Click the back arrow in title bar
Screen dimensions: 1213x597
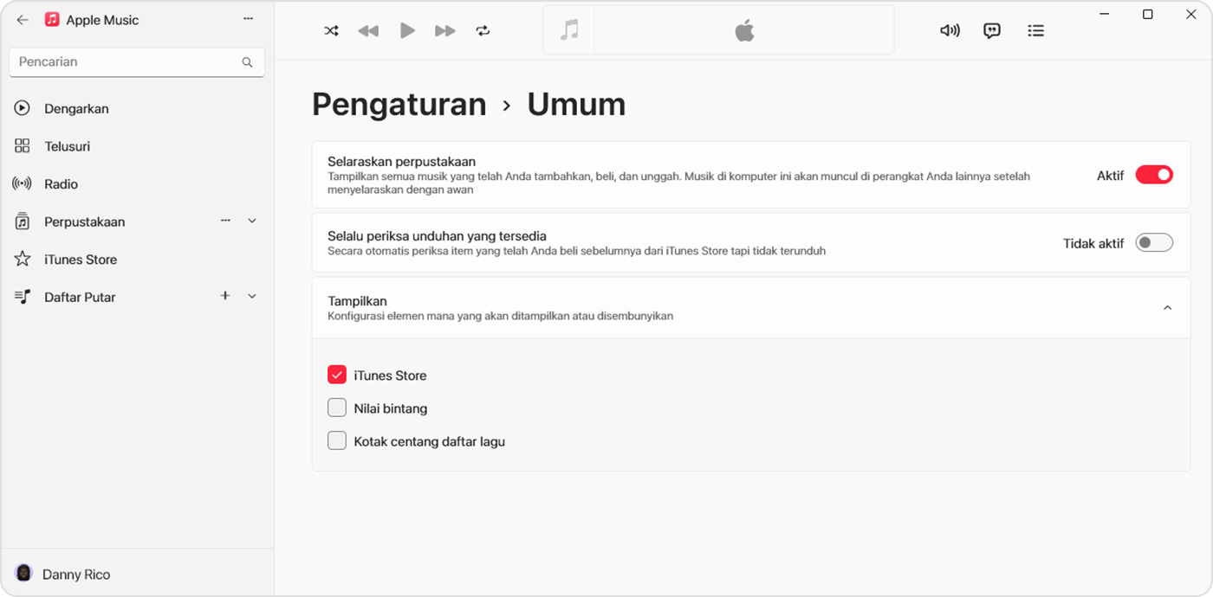point(23,20)
